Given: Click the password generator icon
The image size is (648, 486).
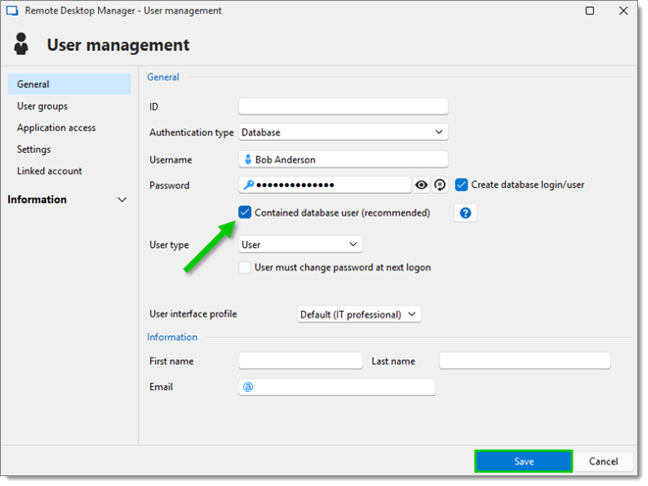Looking at the screenshot, I should [440, 185].
